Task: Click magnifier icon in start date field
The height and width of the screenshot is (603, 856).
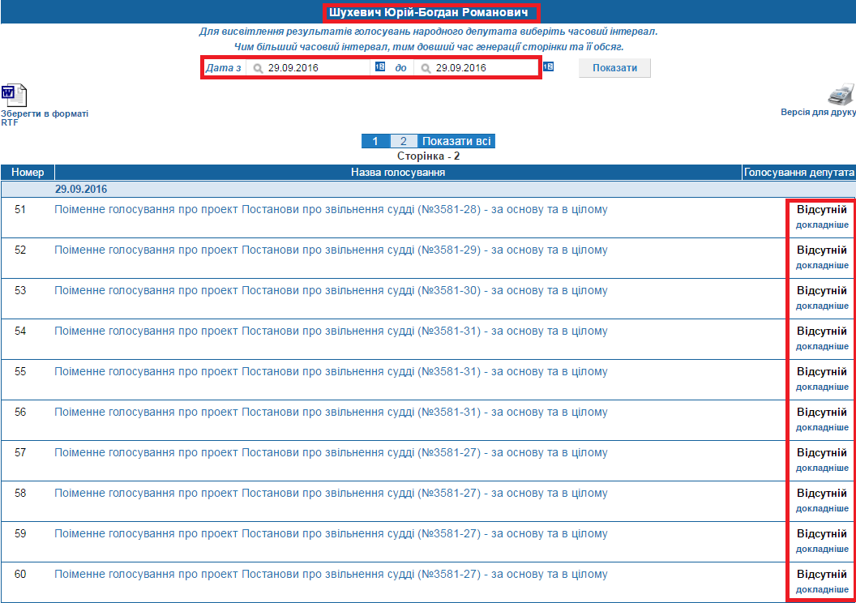Action: [258, 69]
